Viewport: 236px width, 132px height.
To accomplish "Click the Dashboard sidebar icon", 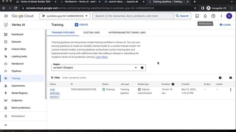I will (6, 34).
